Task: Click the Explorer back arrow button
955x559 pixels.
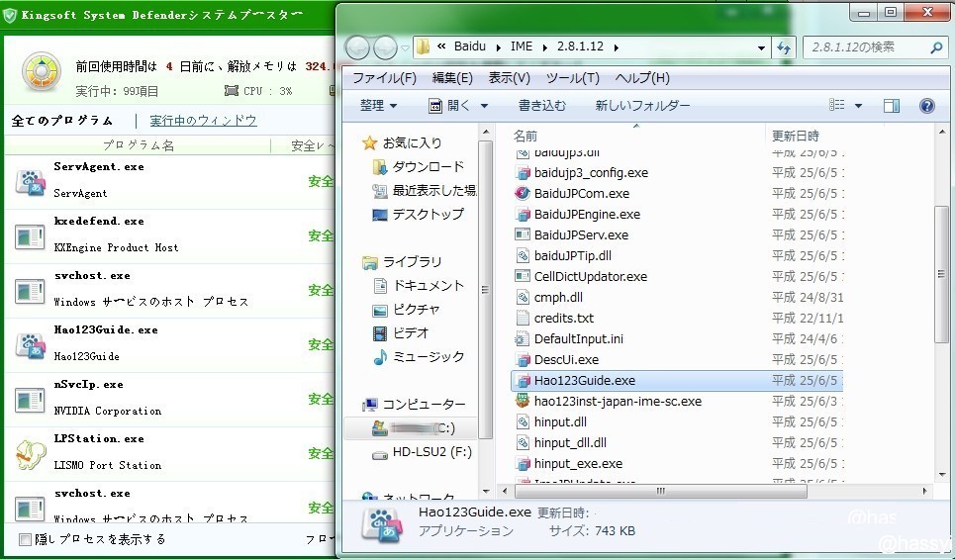Action: 357,47
